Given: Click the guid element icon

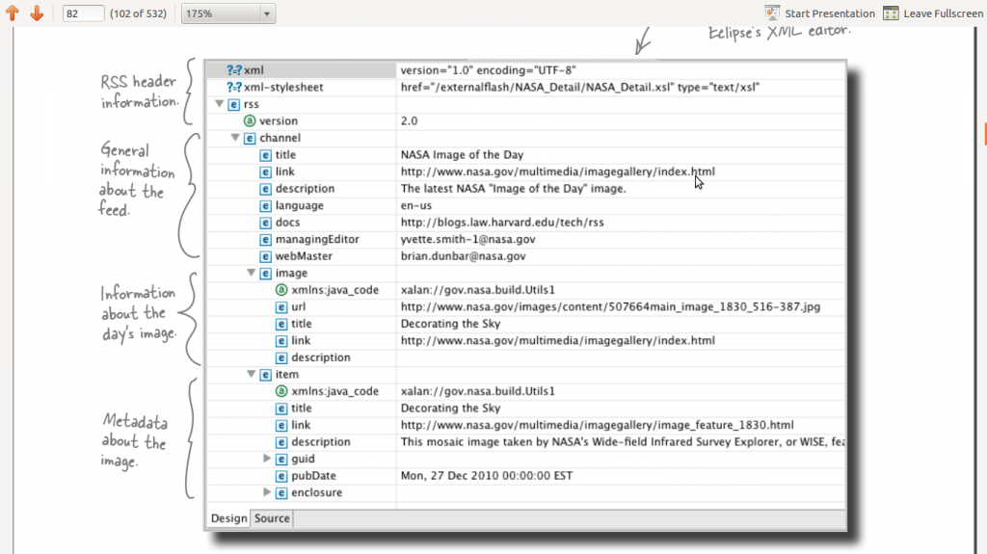Looking at the screenshot, I should coord(281,459).
